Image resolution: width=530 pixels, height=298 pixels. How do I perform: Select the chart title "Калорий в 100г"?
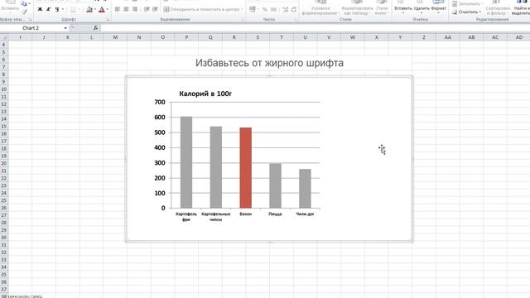(x=205, y=94)
